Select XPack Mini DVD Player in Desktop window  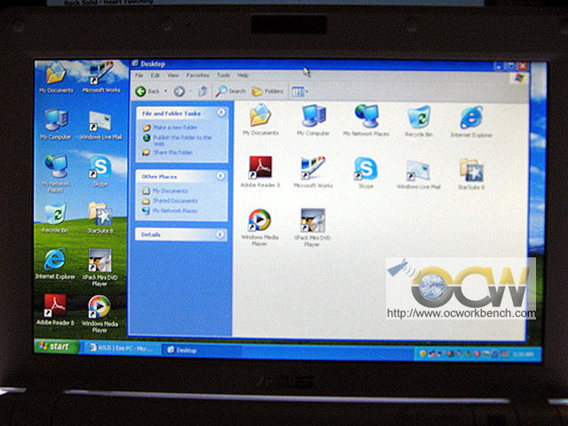[x=312, y=228]
